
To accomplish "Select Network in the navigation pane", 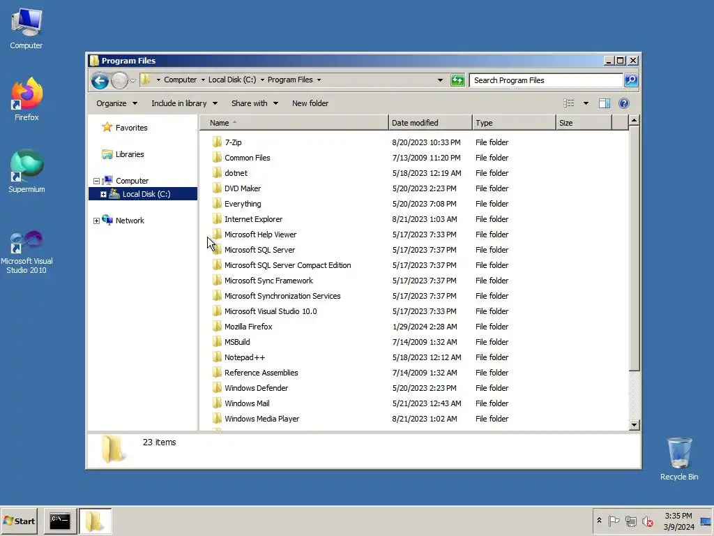I will tap(129, 221).
